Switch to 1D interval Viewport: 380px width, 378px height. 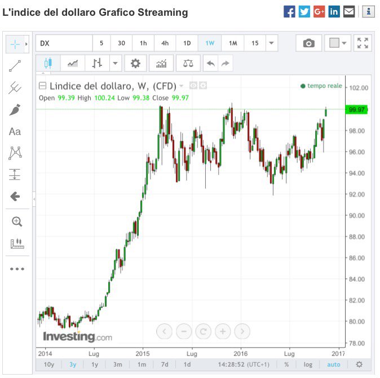click(187, 43)
